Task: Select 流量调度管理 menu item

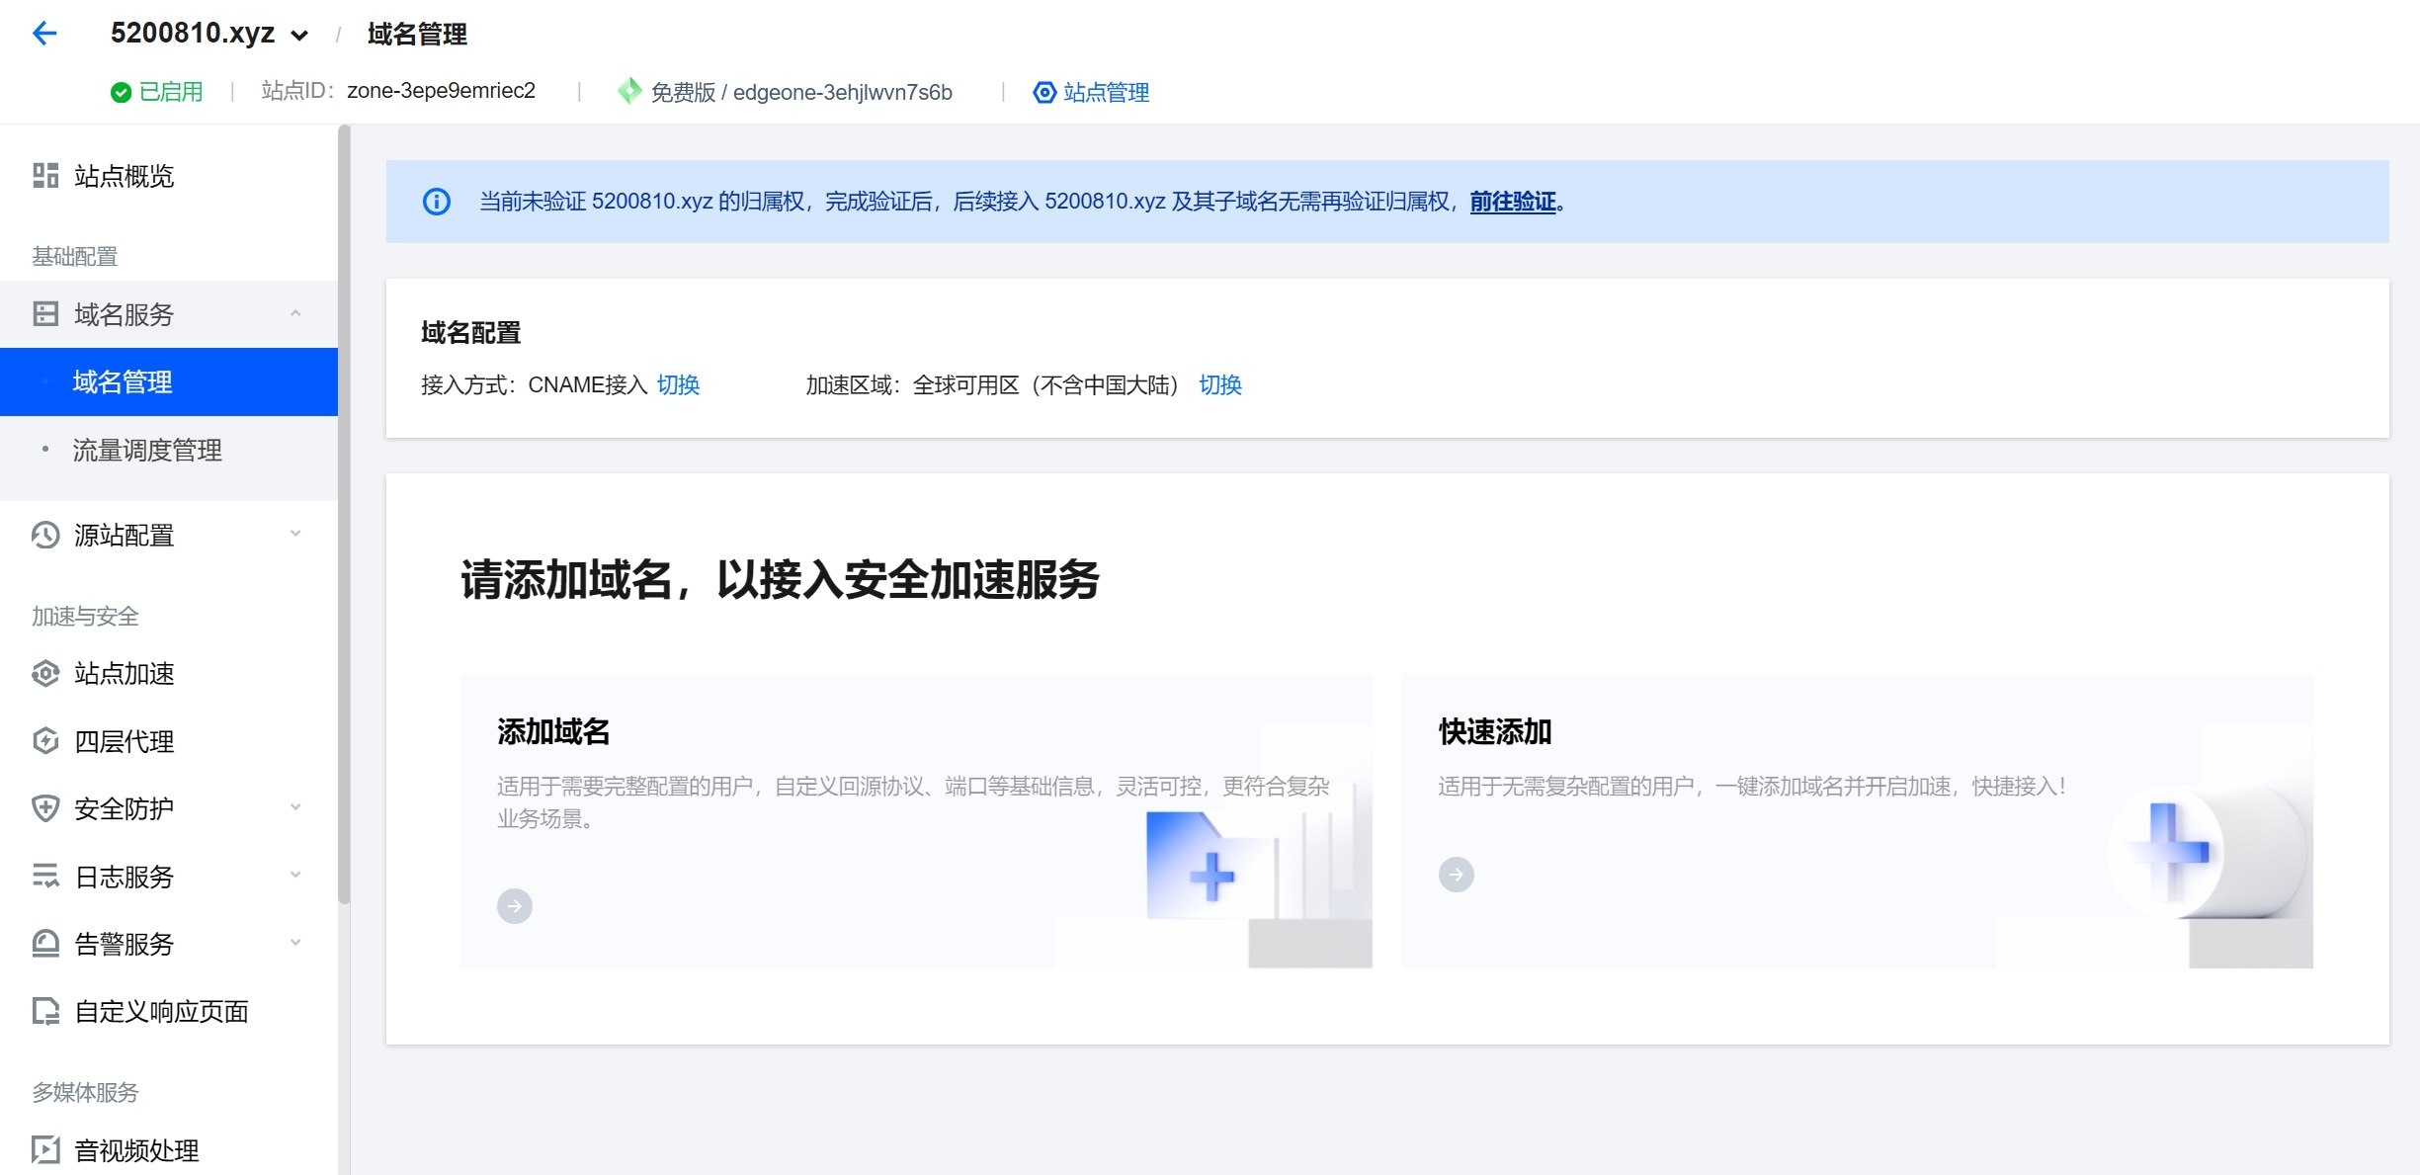Action: tap(147, 451)
